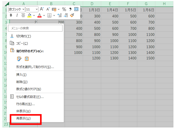Viewport: 178px width, 131px height.
Task: Decrease font size with the smaller A icon
Action: pyautogui.click(x=48, y=9)
